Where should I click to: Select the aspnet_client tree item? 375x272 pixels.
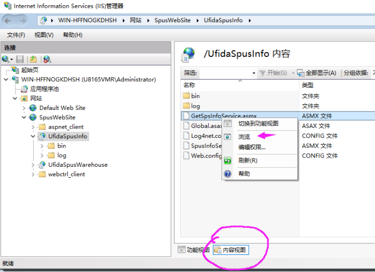point(66,127)
